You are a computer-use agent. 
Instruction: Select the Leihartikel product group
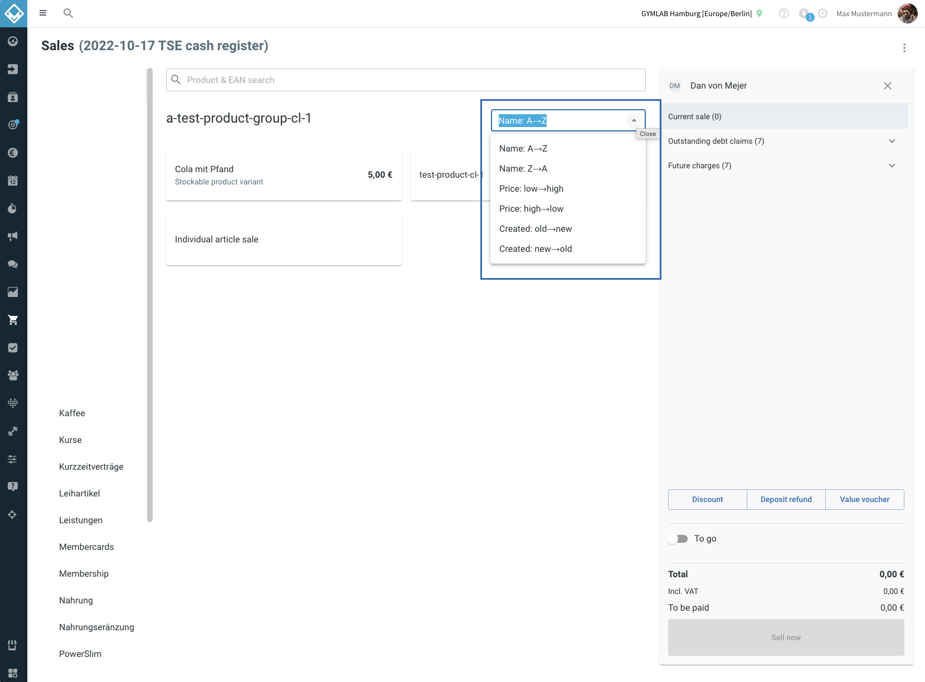coord(80,494)
